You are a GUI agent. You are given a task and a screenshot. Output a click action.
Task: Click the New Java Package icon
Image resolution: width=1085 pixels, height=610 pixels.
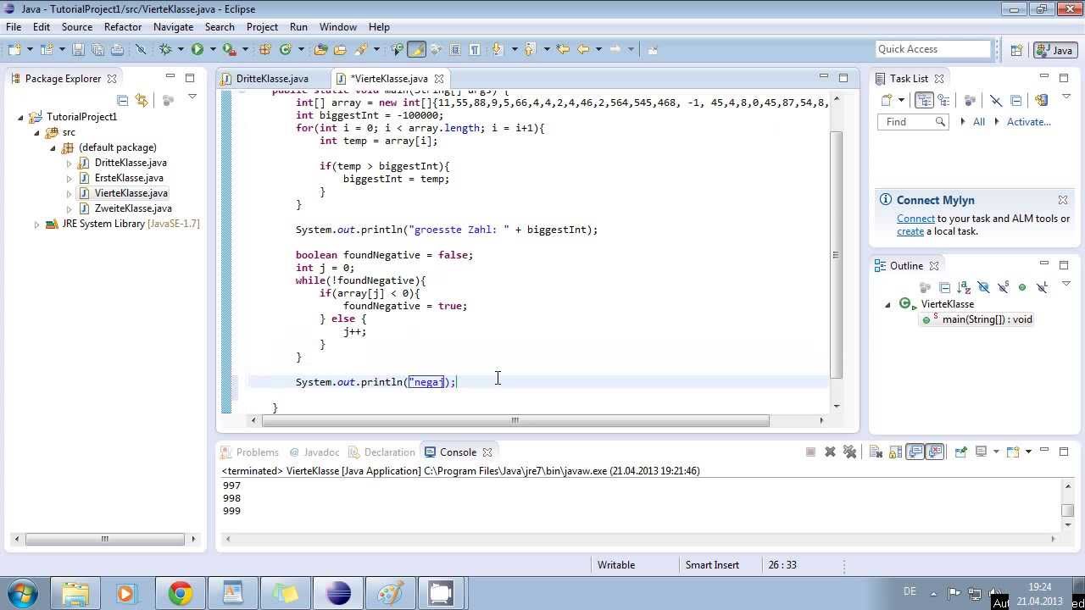pyautogui.click(x=264, y=49)
